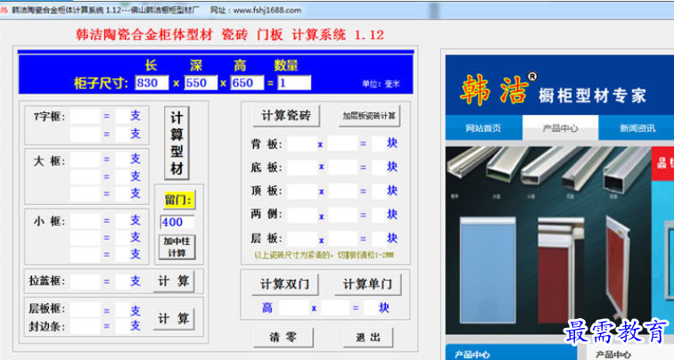This screenshot has height=360, width=674.
Task: Set cabinet length field showing 830
Action: (x=152, y=83)
